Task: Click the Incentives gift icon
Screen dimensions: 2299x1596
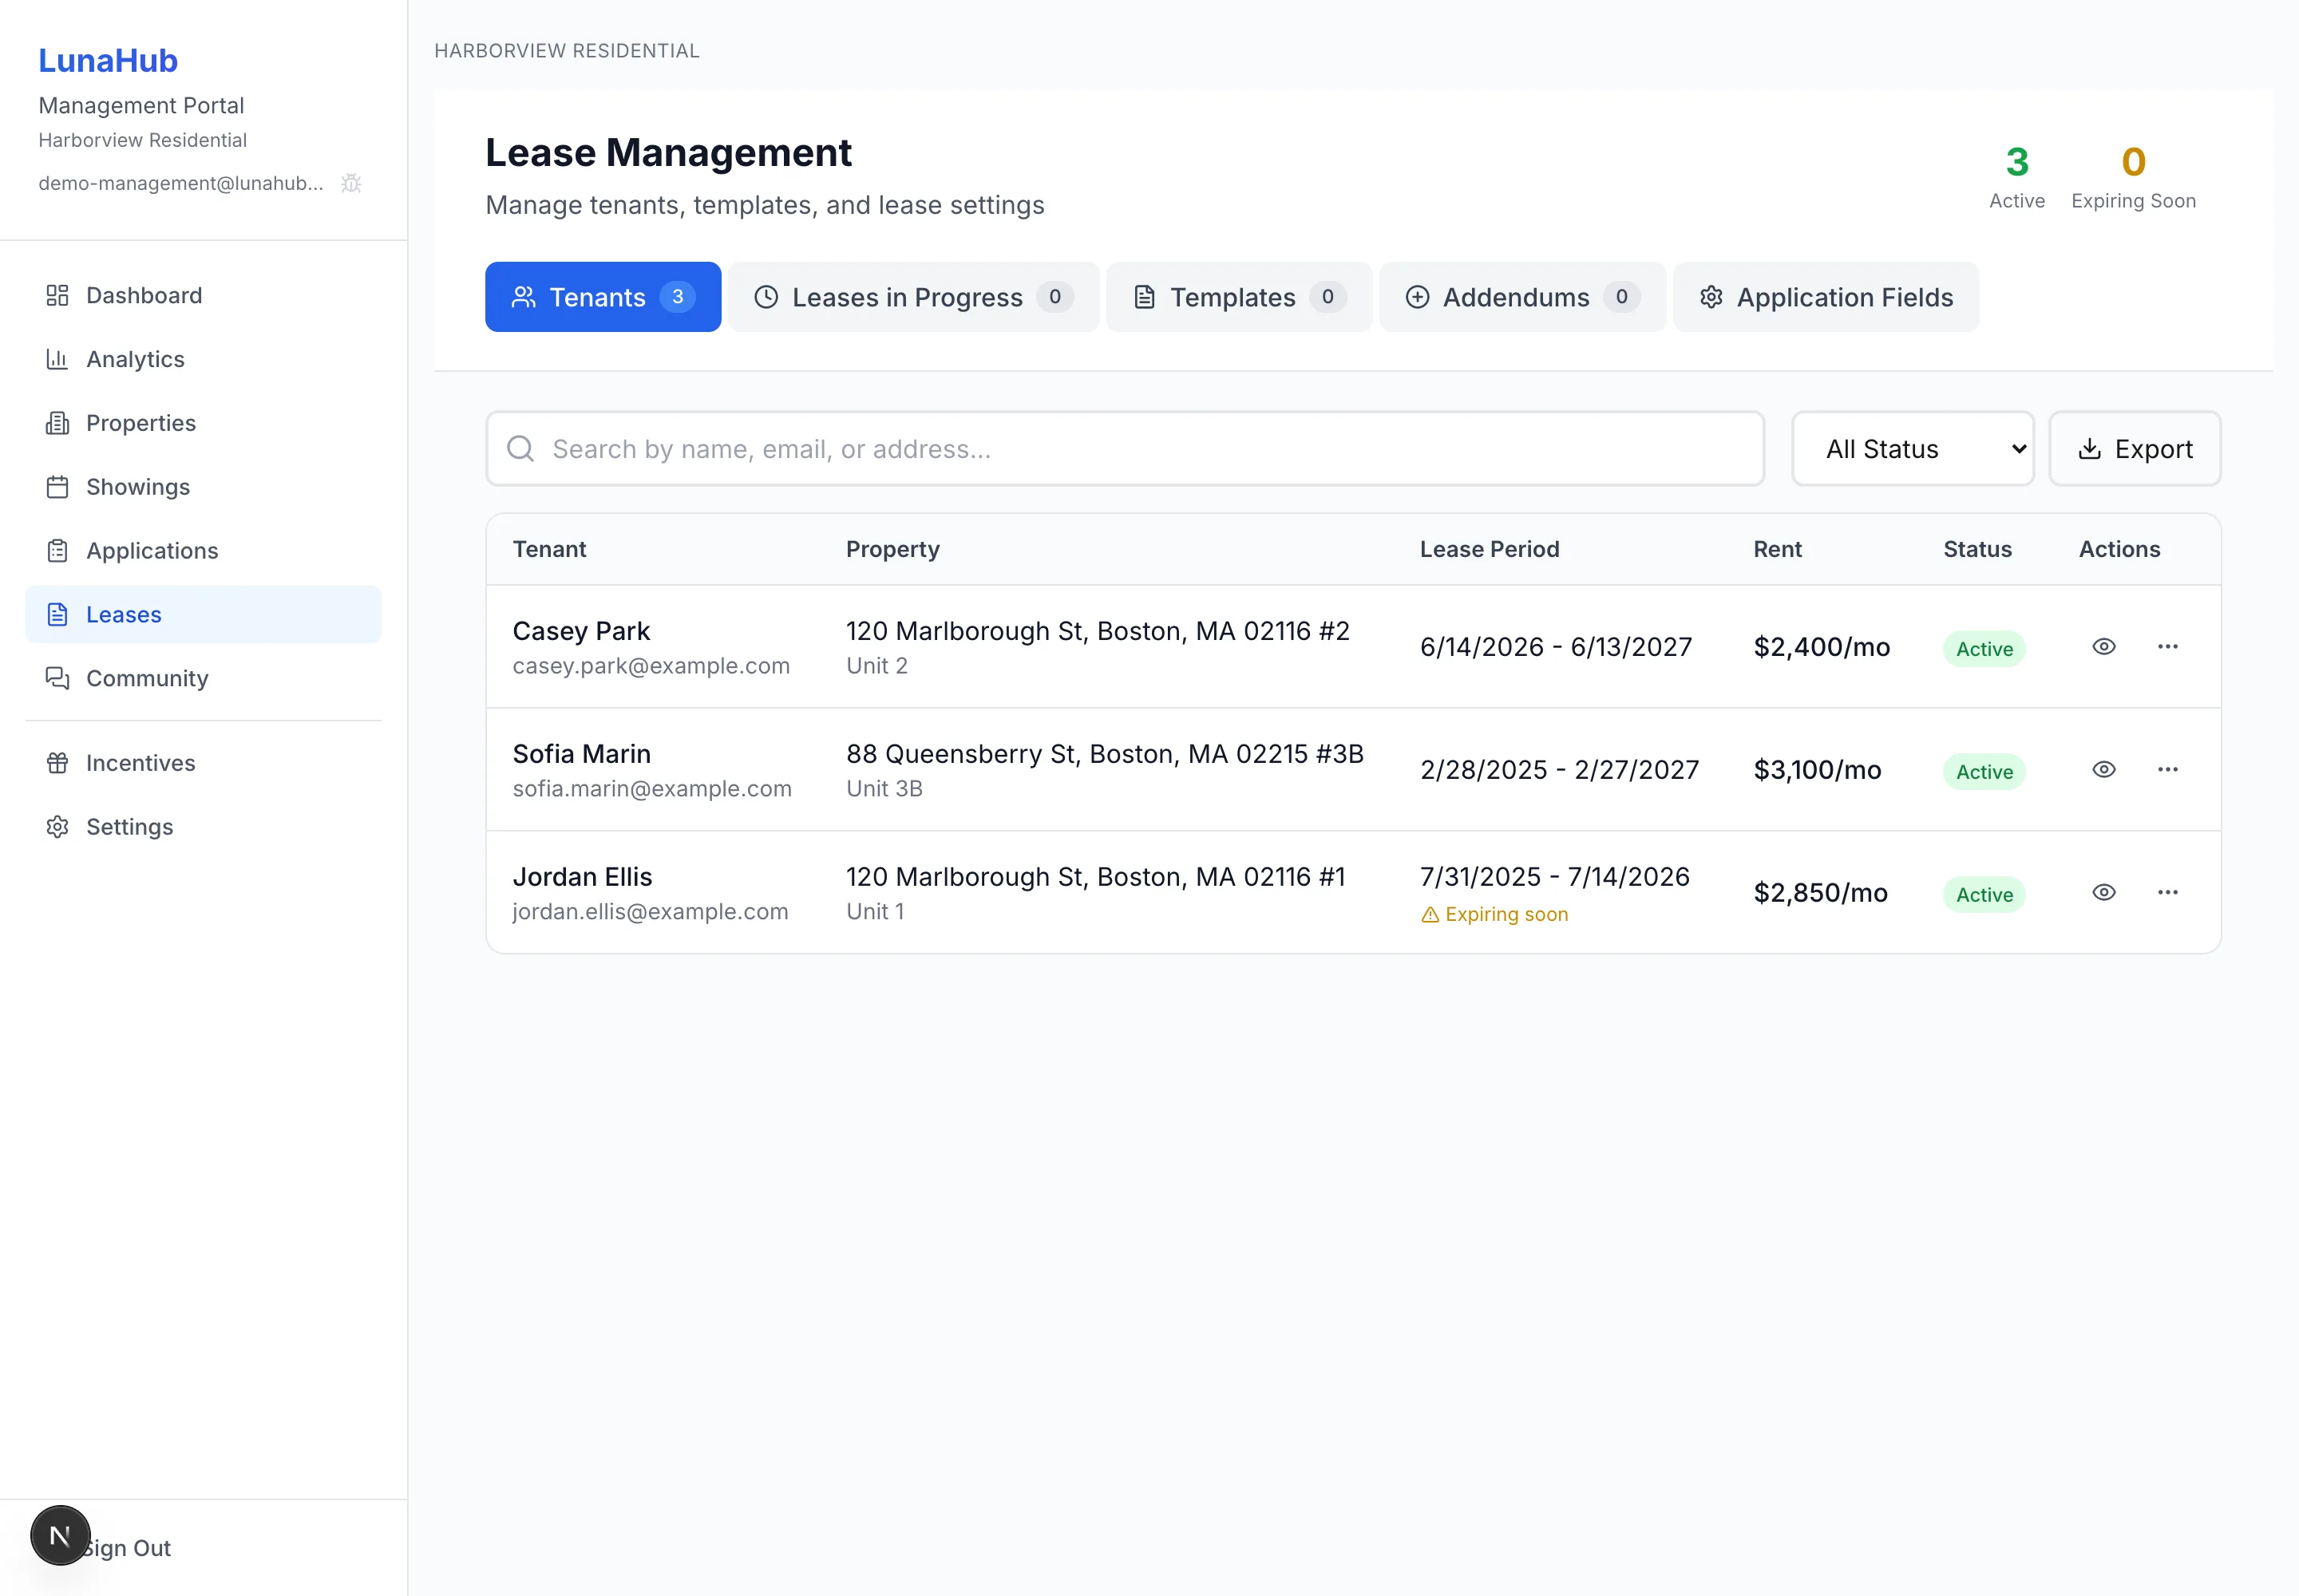Action: (x=57, y=763)
